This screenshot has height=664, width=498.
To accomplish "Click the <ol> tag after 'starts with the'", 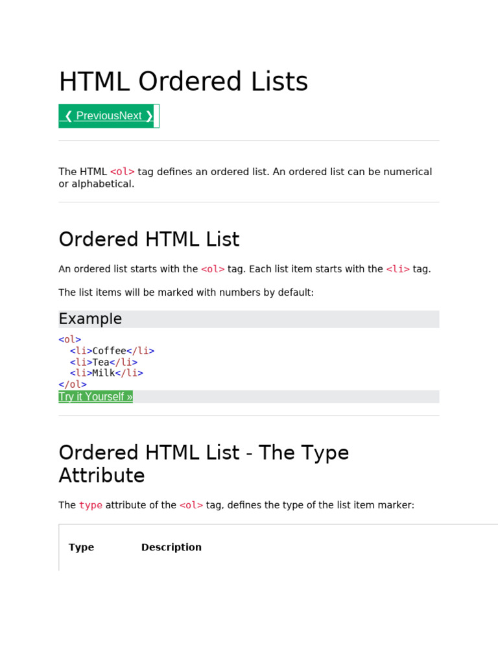I will (x=213, y=269).
